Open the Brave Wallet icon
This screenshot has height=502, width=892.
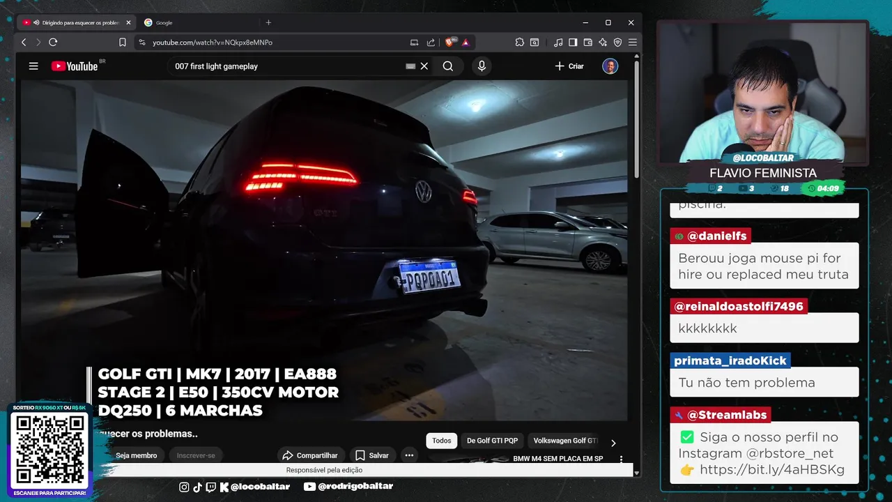(587, 43)
